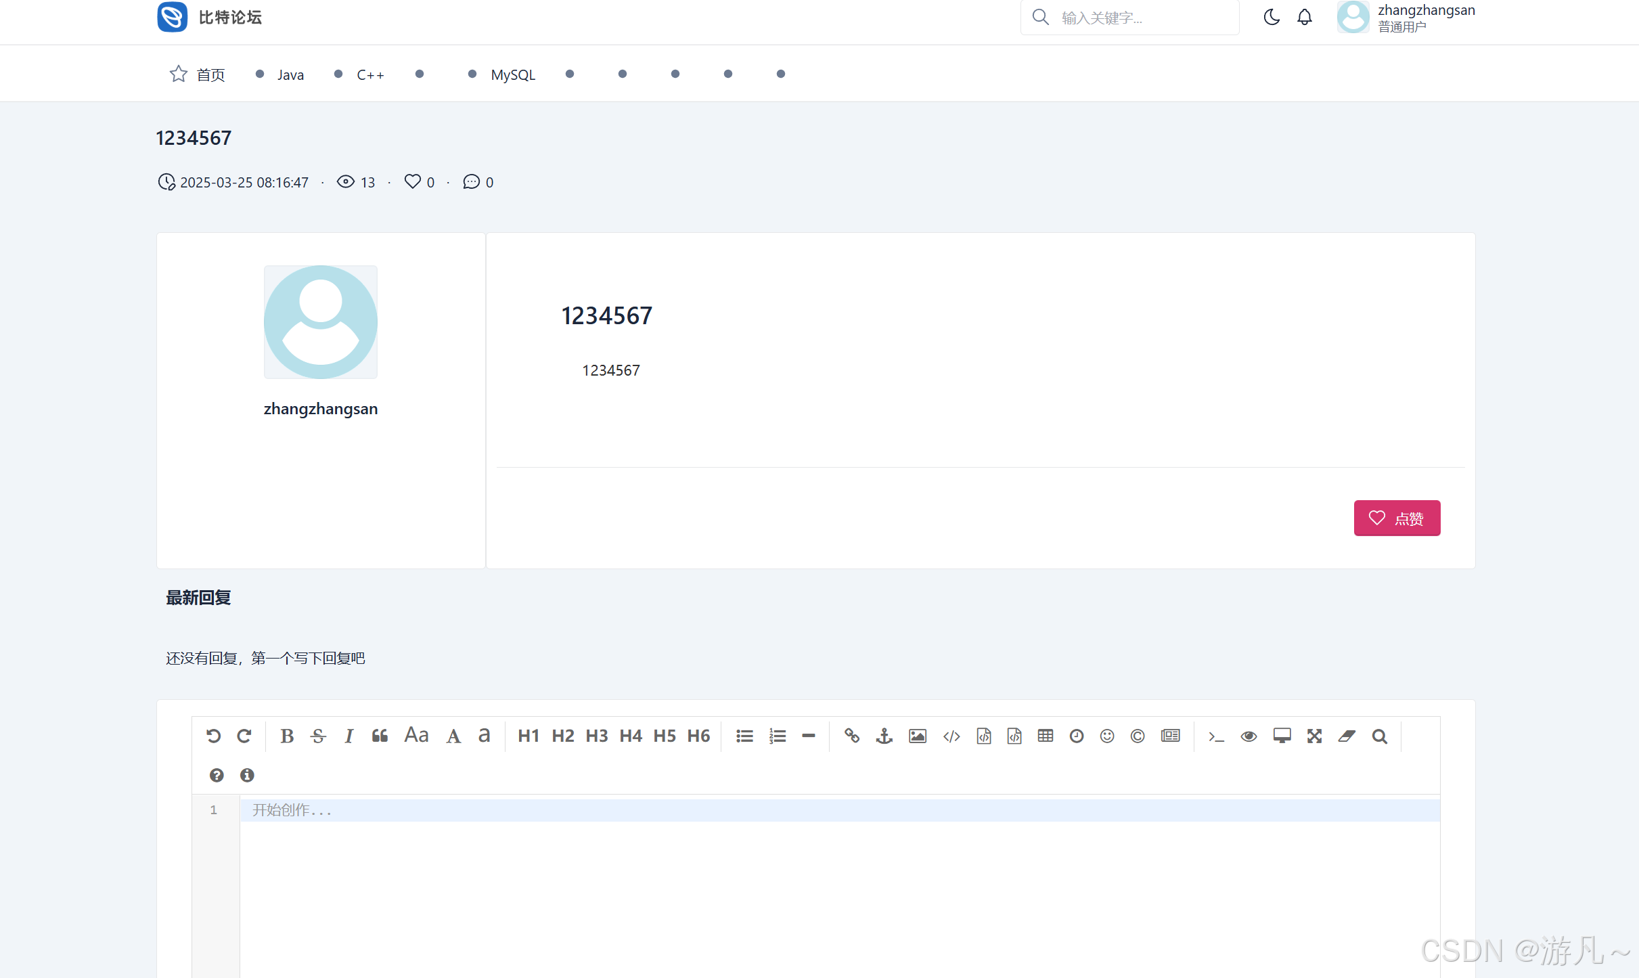
Task: Open the Java board tab
Action: tap(290, 74)
